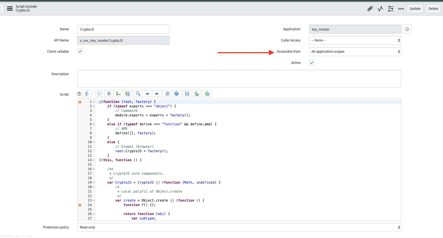Open the Accessible from dropdown
Viewport: 443px width, 238px height.
(355, 52)
